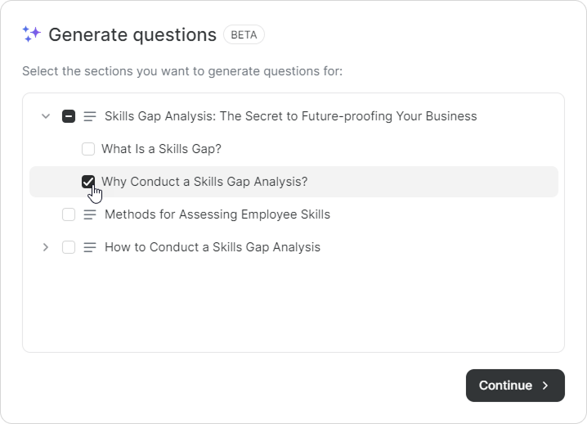Click the section icon beside Skills Gap Analysis title
Viewport: 587px width, 424px height.
click(90, 116)
